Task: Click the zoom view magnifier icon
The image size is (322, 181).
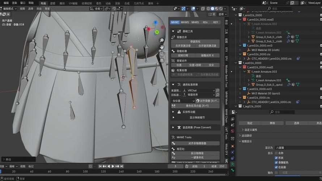Action: (162, 40)
